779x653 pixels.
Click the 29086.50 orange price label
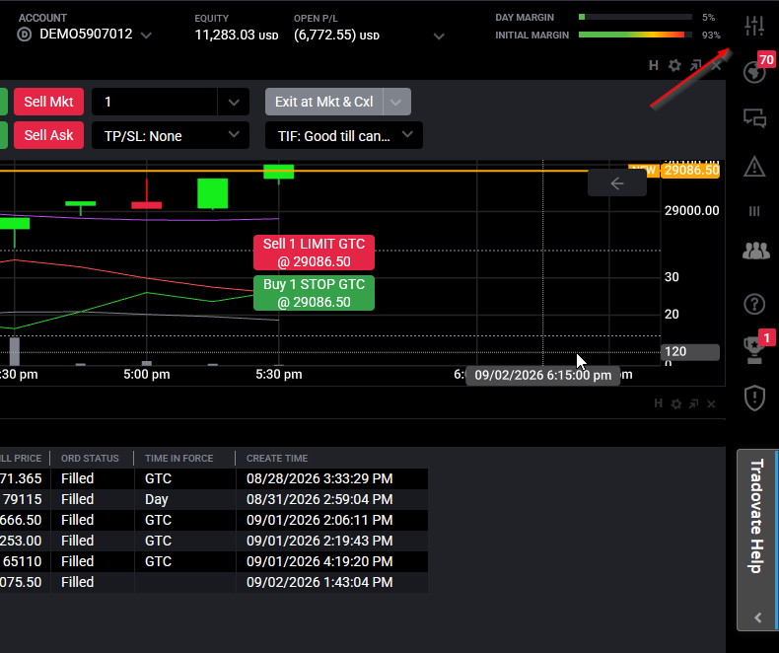point(691,171)
